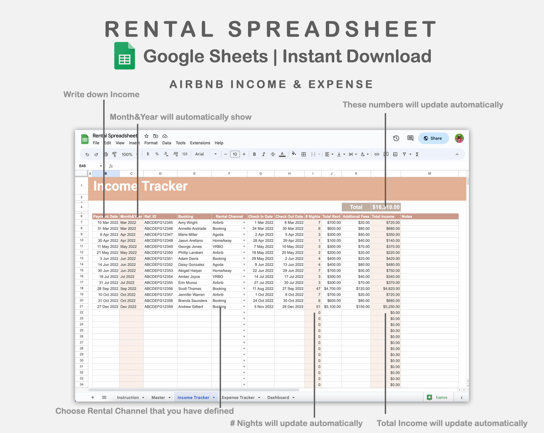
Task: Insert a chart
Action: tap(395, 154)
